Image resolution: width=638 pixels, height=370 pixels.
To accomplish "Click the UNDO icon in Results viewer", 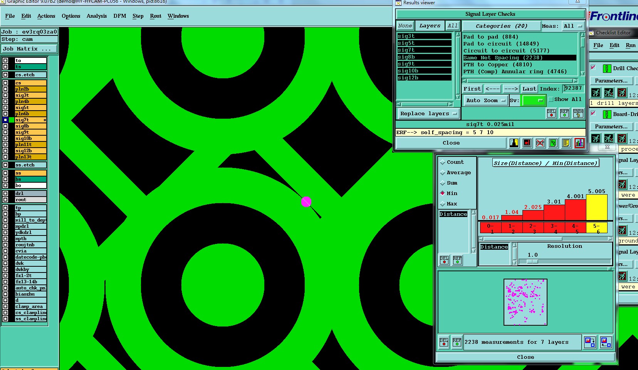I will click(x=578, y=113).
